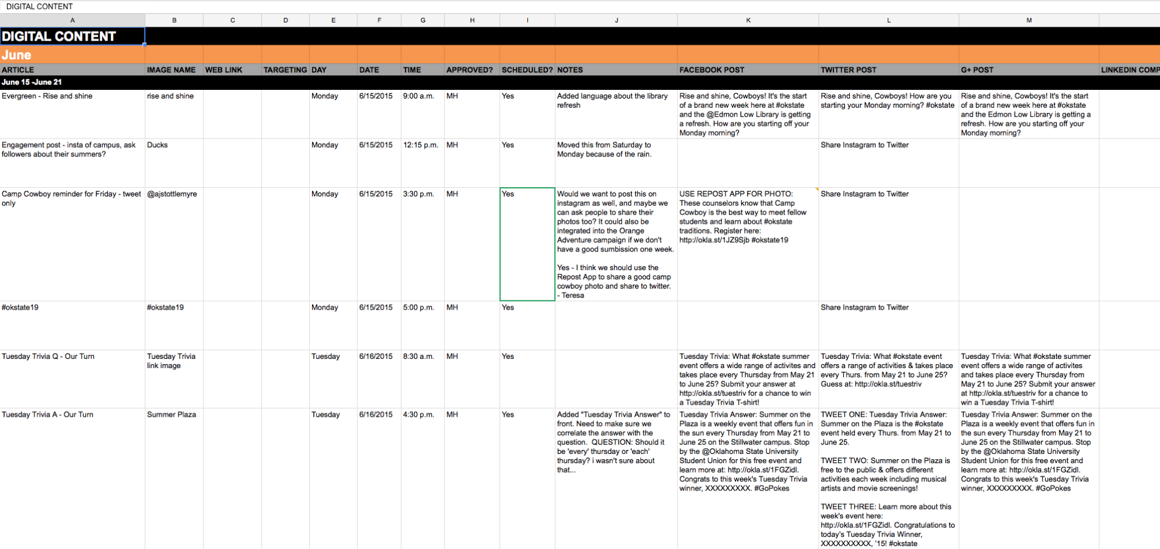Select the TIME header cell
The width and height of the screenshot is (1160, 549).
(423, 70)
